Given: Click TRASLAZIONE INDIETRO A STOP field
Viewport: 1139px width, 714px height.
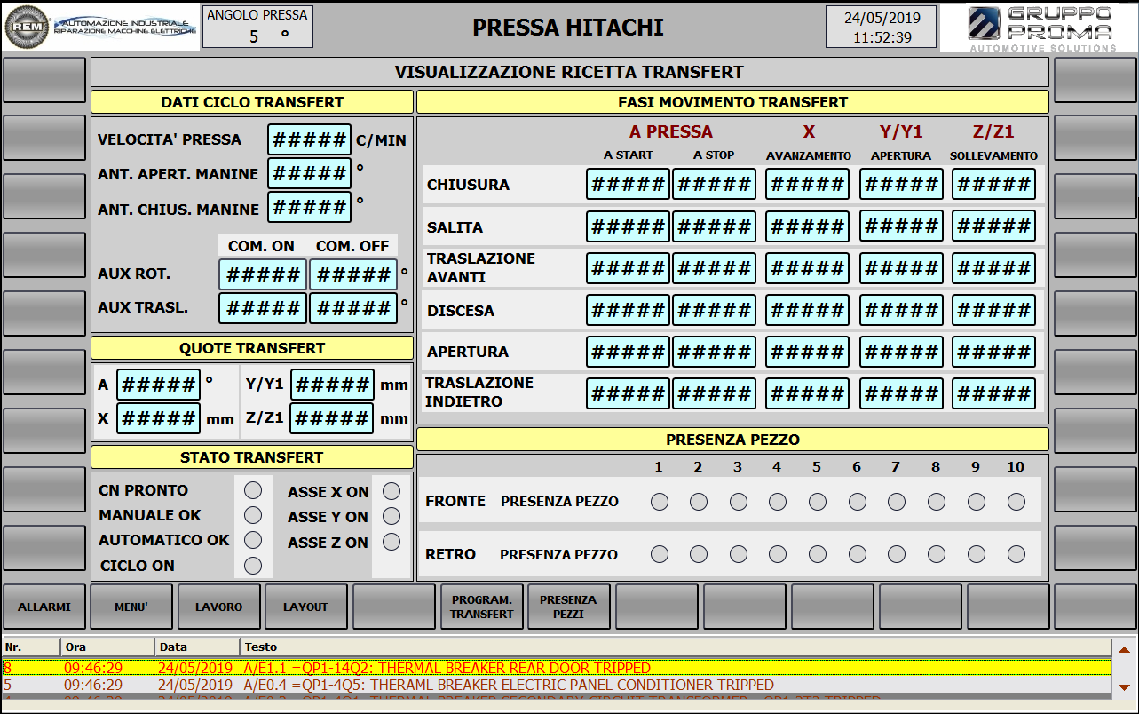Looking at the screenshot, I should pyautogui.click(x=715, y=393).
